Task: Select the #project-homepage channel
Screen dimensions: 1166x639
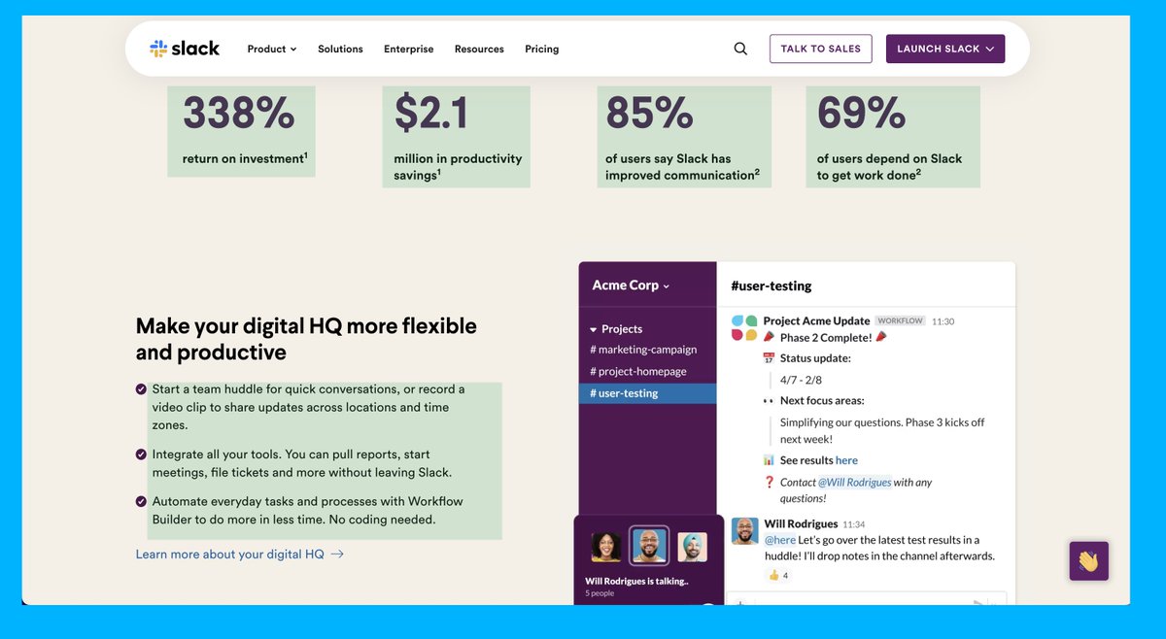Action: click(x=647, y=371)
